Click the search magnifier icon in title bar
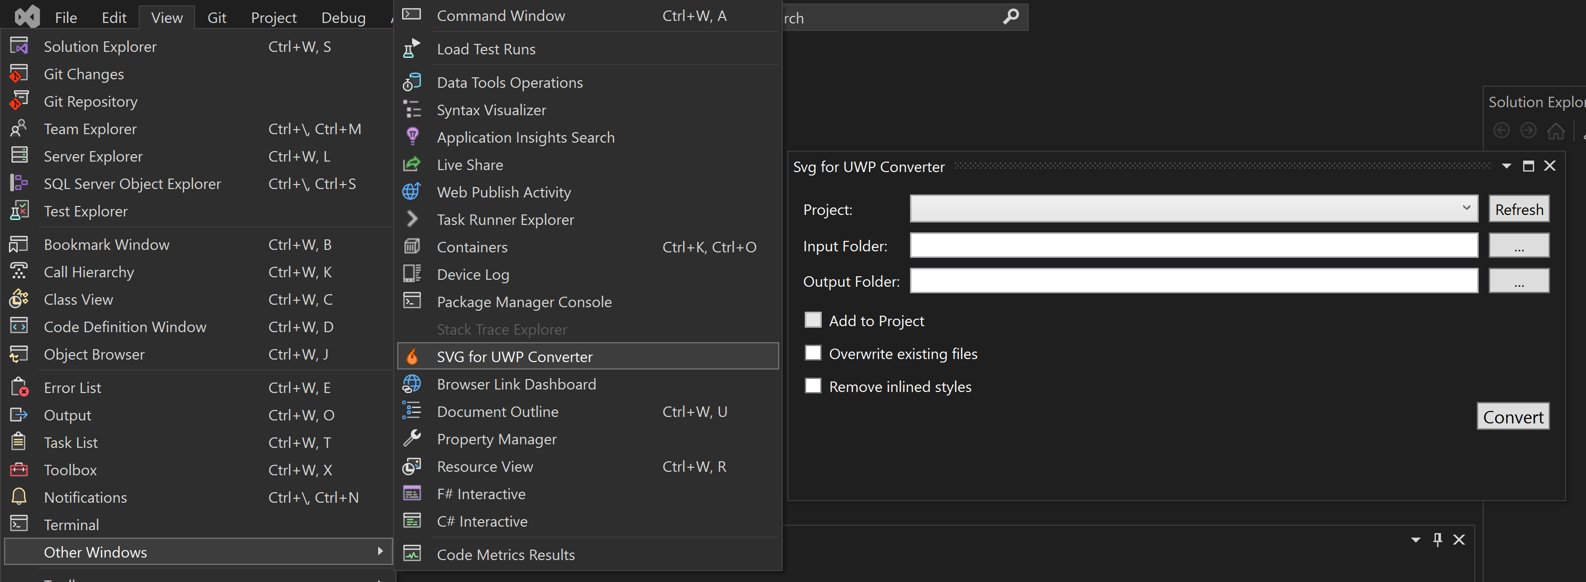 click(x=1010, y=17)
